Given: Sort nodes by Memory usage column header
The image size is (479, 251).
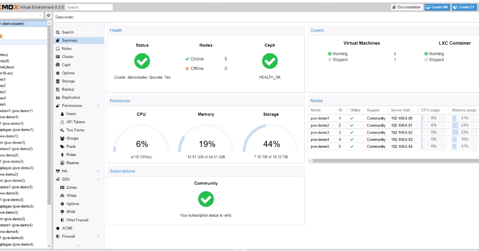Looking at the screenshot, I should 464,110.
